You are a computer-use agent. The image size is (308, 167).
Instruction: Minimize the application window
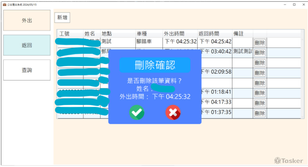(x=286, y=5)
